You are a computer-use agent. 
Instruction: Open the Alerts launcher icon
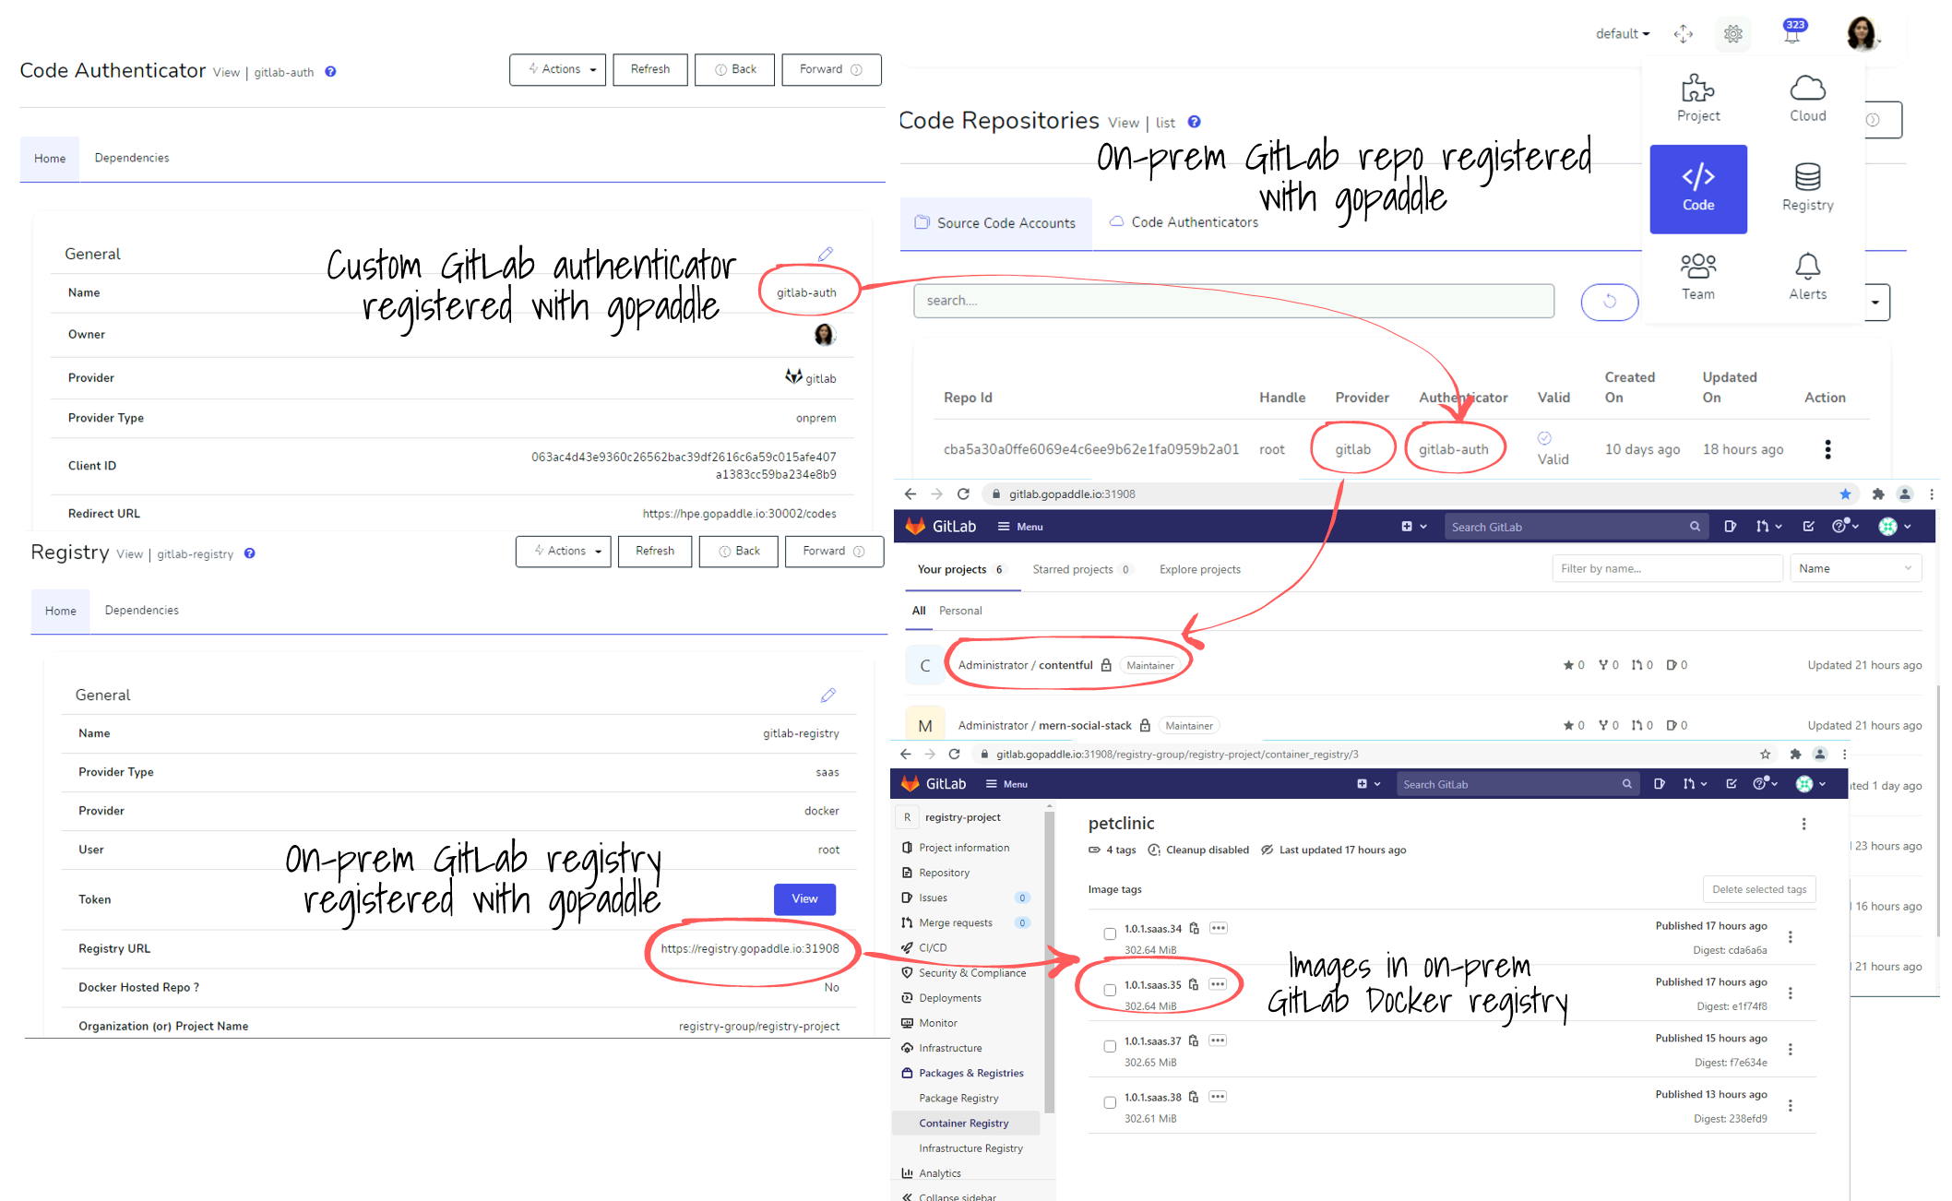click(1807, 277)
